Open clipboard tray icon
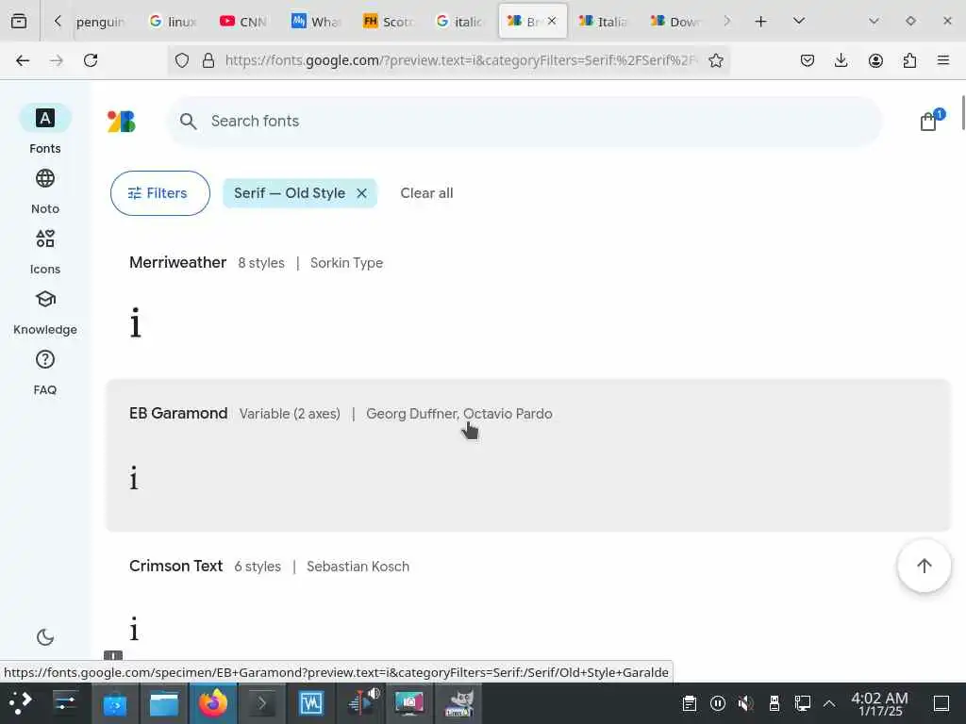 [x=690, y=703]
